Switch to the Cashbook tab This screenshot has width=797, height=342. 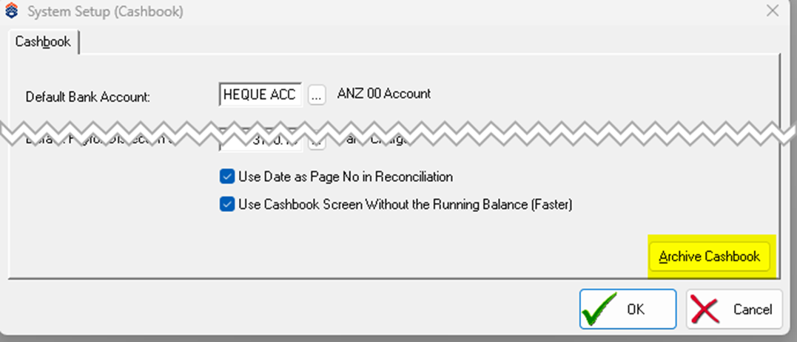click(x=43, y=41)
